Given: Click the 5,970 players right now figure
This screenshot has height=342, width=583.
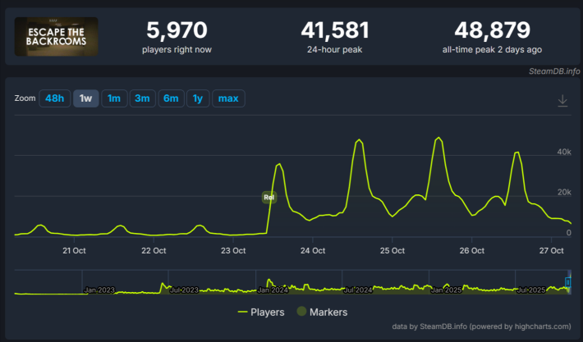Looking at the screenshot, I should (x=177, y=31).
